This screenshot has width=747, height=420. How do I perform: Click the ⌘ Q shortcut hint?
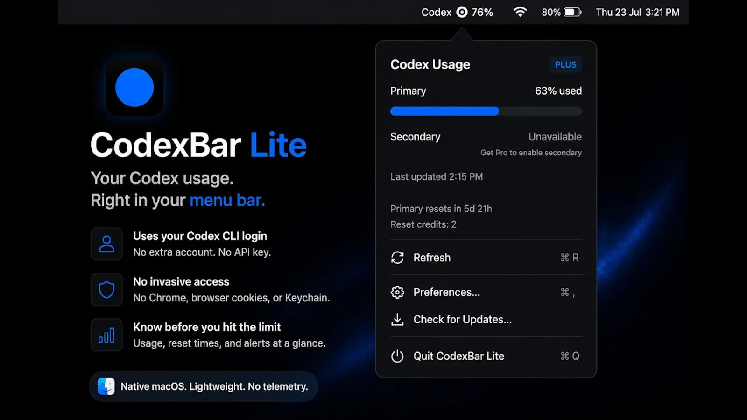pyautogui.click(x=570, y=356)
